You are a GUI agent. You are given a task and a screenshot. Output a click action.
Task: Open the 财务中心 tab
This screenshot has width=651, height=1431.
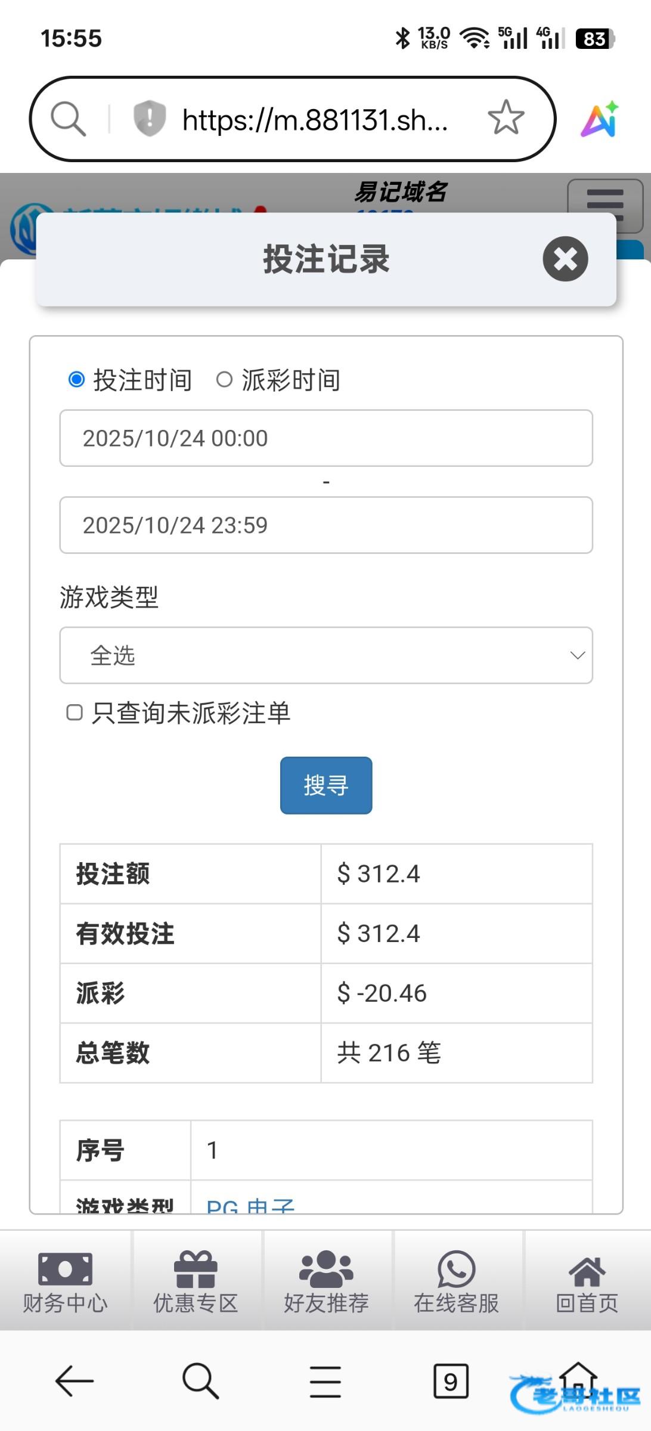pyautogui.click(x=65, y=1281)
